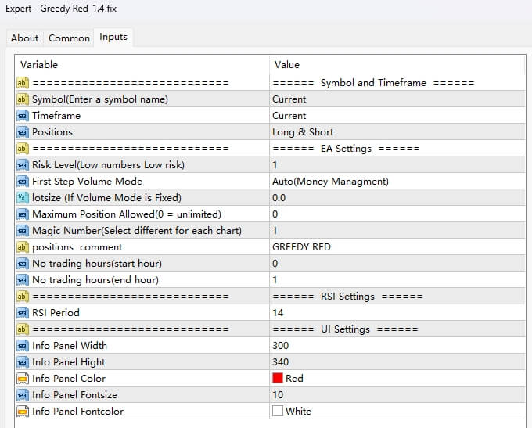Click the icon beside Magic Number

(x=23, y=231)
